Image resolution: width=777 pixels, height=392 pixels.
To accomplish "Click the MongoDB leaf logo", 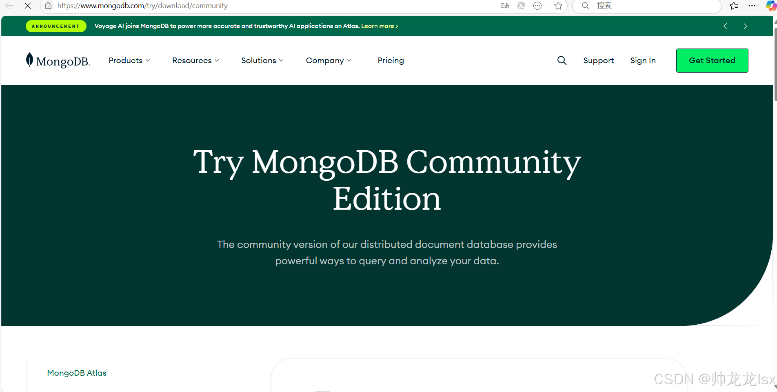I will click(58, 60).
